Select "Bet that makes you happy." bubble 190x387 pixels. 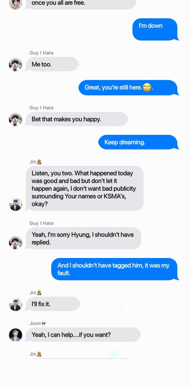coord(77,119)
